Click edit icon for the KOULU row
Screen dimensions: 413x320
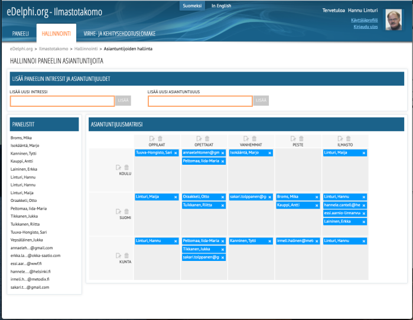[x=119, y=167]
